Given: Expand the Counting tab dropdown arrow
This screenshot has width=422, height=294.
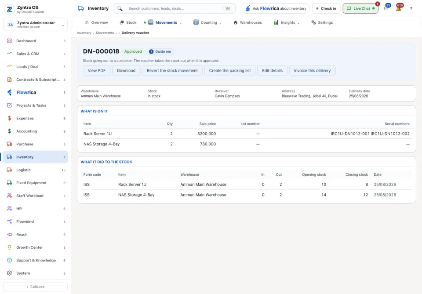Looking at the screenshot, I should click(x=220, y=23).
